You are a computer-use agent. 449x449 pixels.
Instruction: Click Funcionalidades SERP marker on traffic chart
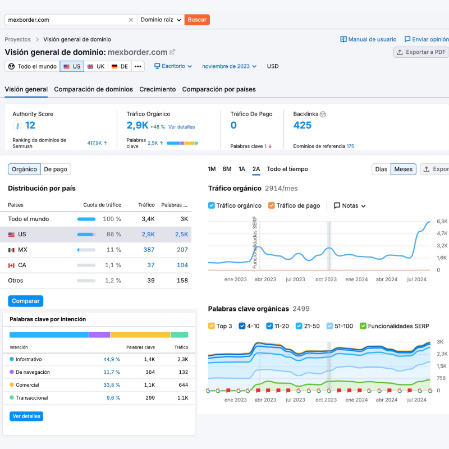pyautogui.click(x=254, y=242)
